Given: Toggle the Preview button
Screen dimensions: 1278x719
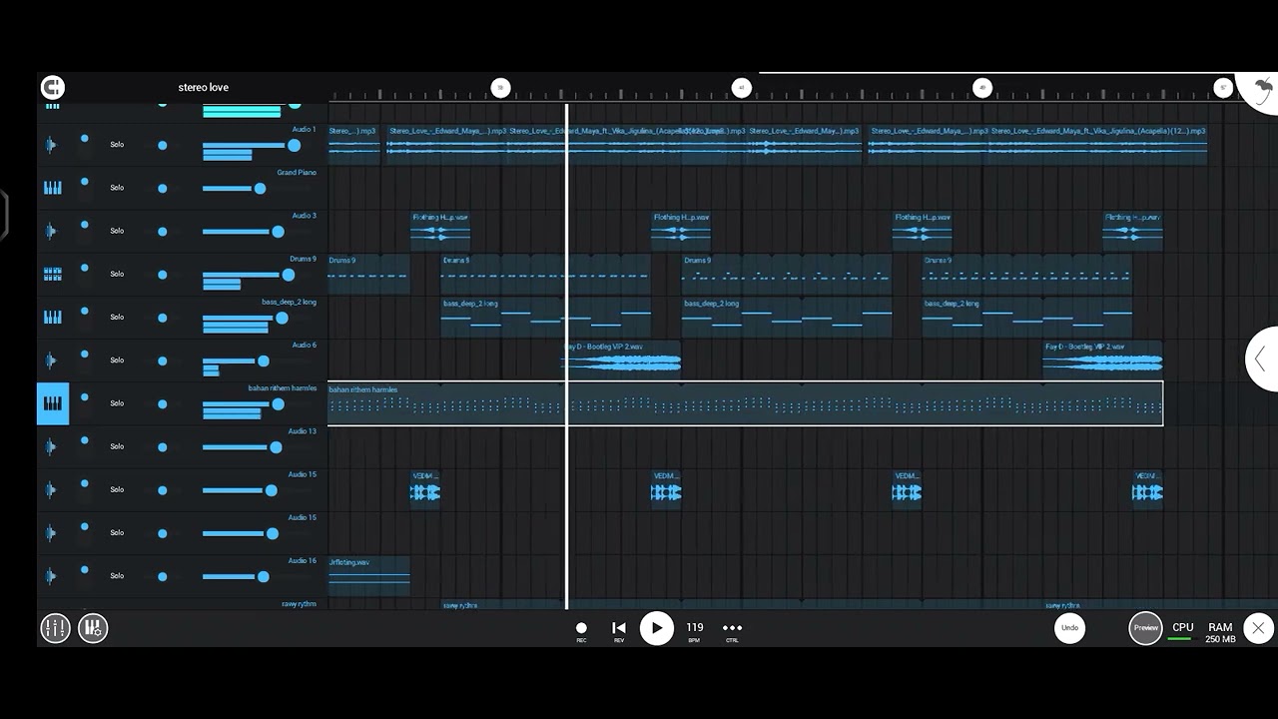Looking at the screenshot, I should [1146, 628].
